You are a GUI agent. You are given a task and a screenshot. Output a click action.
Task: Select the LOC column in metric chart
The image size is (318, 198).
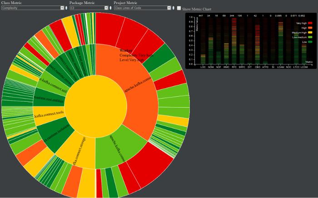pyautogui.click(x=203, y=41)
